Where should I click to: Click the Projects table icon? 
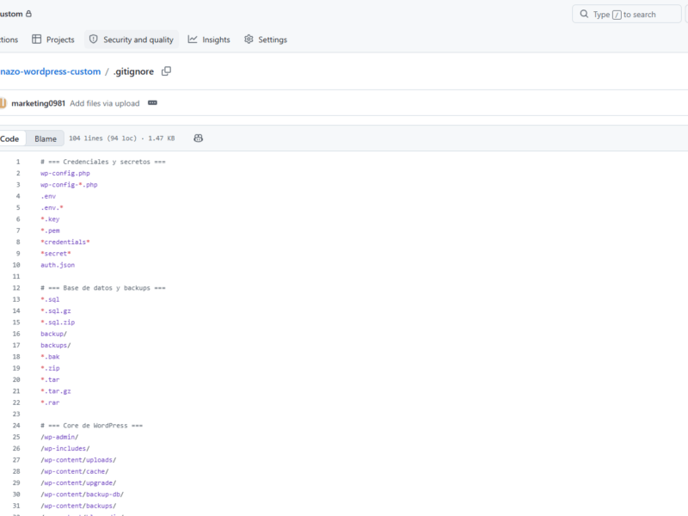pos(36,40)
